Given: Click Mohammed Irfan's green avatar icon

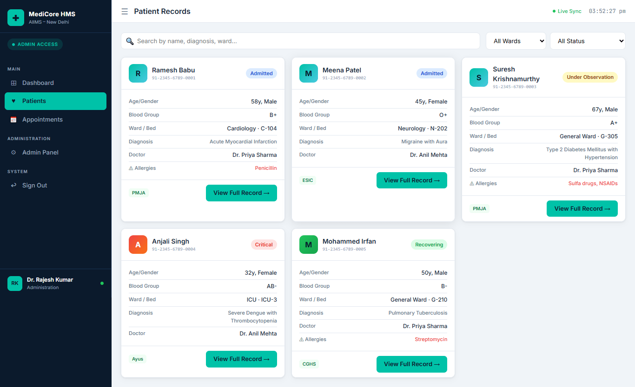Looking at the screenshot, I should [309, 245].
